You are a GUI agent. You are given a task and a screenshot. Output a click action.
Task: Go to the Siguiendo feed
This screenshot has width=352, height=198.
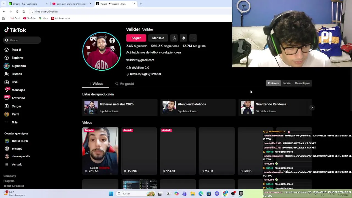coord(15,66)
